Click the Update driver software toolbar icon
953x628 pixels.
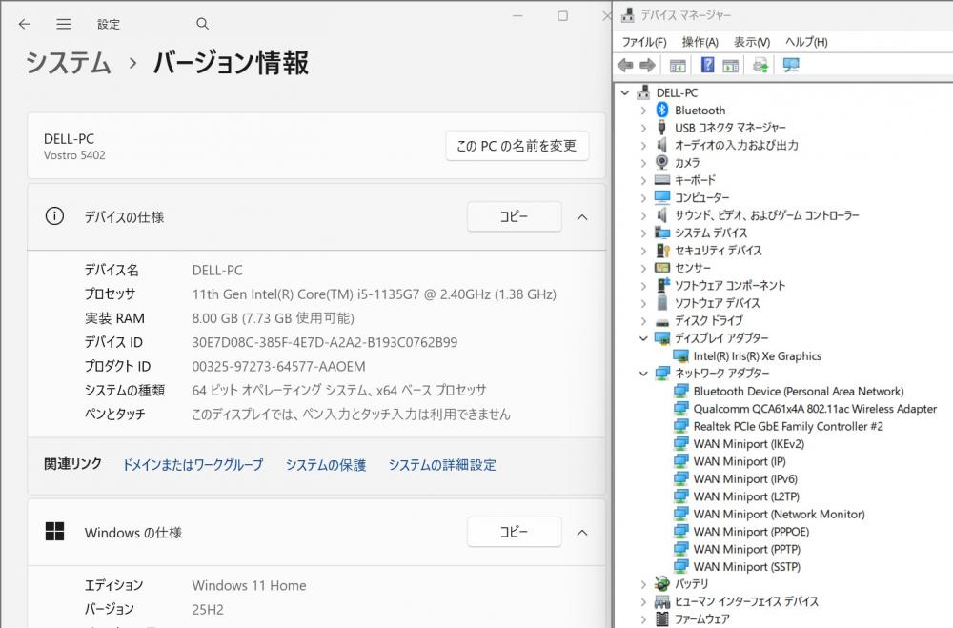point(760,65)
